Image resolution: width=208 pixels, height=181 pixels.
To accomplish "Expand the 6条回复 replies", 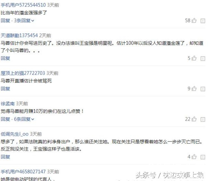I will (24, 119).
